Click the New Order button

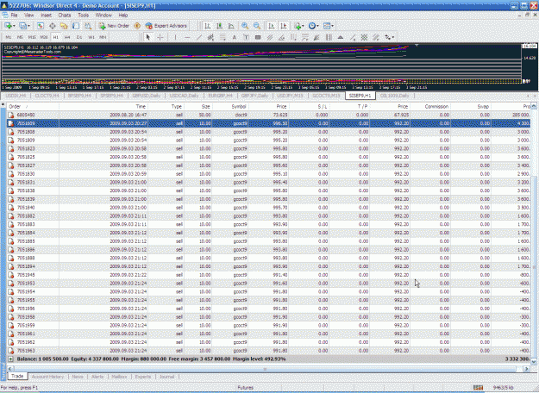coord(114,26)
